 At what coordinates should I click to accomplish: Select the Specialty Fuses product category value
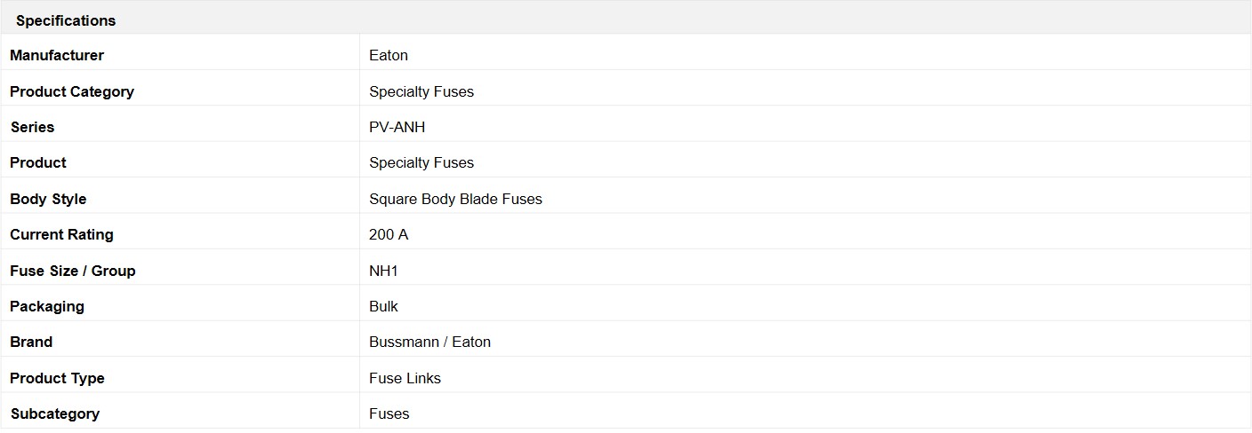coord(421,91)
